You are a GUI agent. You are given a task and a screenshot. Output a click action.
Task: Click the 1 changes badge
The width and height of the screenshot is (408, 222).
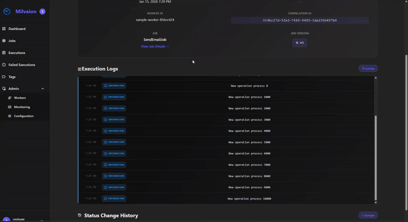(368, 215)
